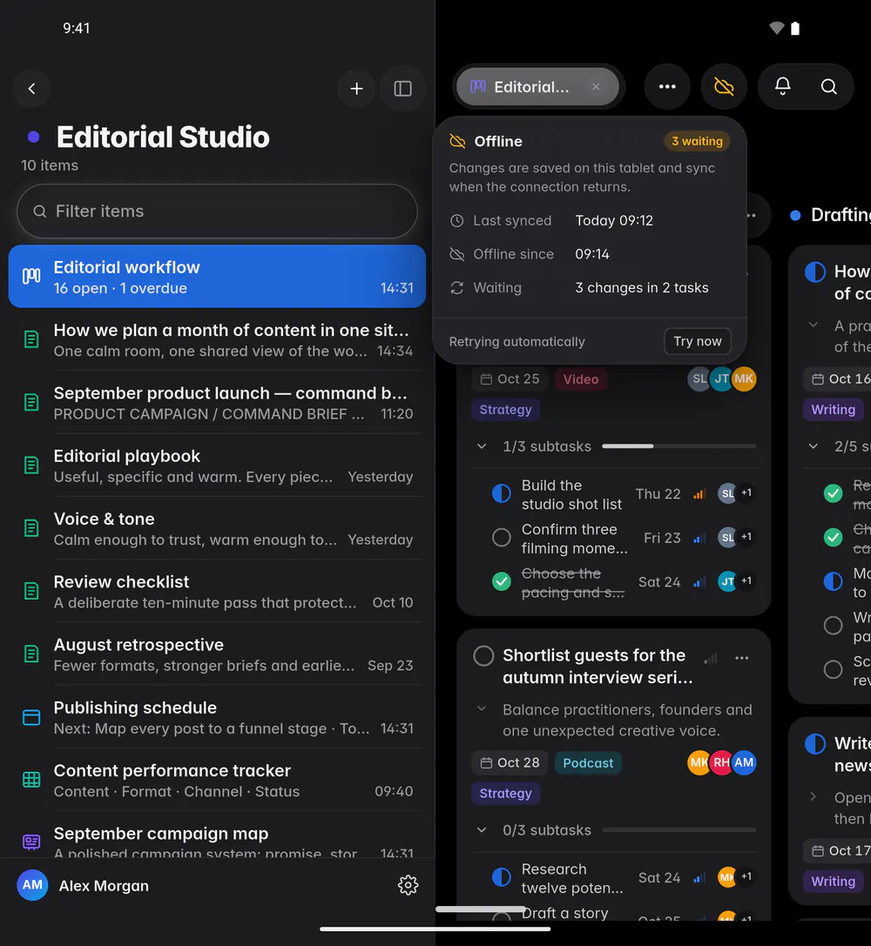Screen dimensions: 871x946
Task: Click the Oct 28 due date chip
Action: [510, 762]
